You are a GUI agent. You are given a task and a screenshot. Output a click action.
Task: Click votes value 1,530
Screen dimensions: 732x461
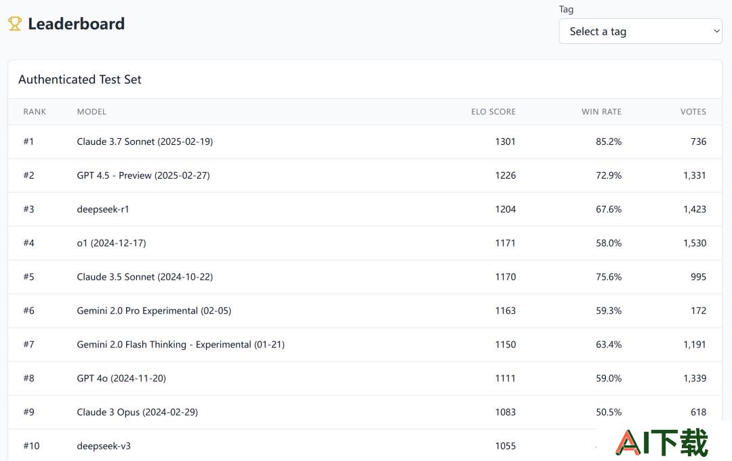[695, 243]
